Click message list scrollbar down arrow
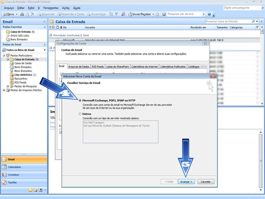The width and height of the screenshot is (265, 199). click(x=262, y=104)
